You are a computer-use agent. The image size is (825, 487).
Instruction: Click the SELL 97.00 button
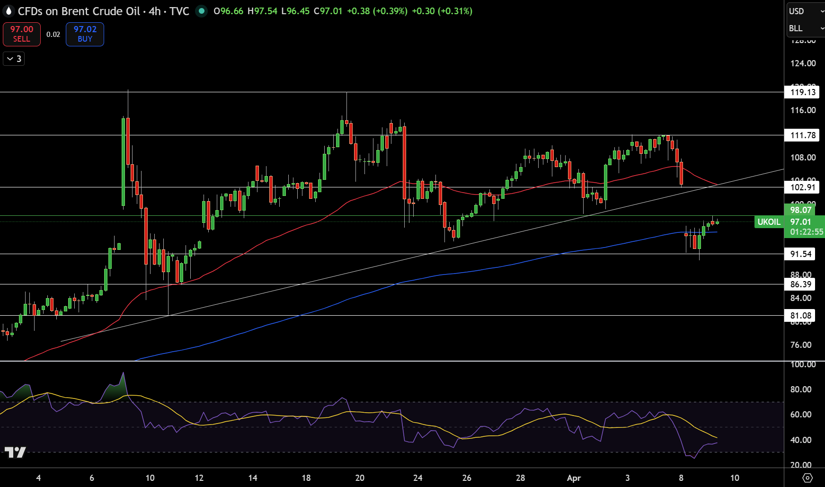tap(22, 34)
